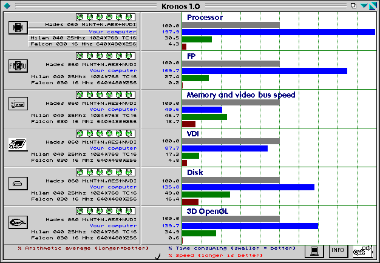Switch to Speed (longer is better) mode
The image size is (380, 263).
(215, 255)
